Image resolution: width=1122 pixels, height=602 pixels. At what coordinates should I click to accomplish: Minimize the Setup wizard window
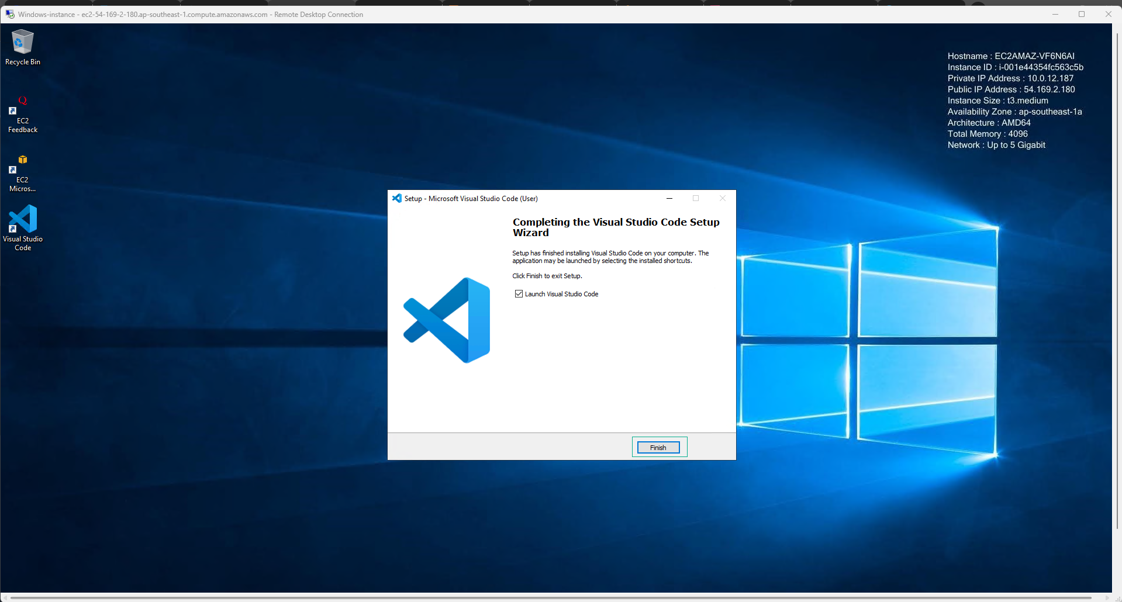(x=669, y=198)
